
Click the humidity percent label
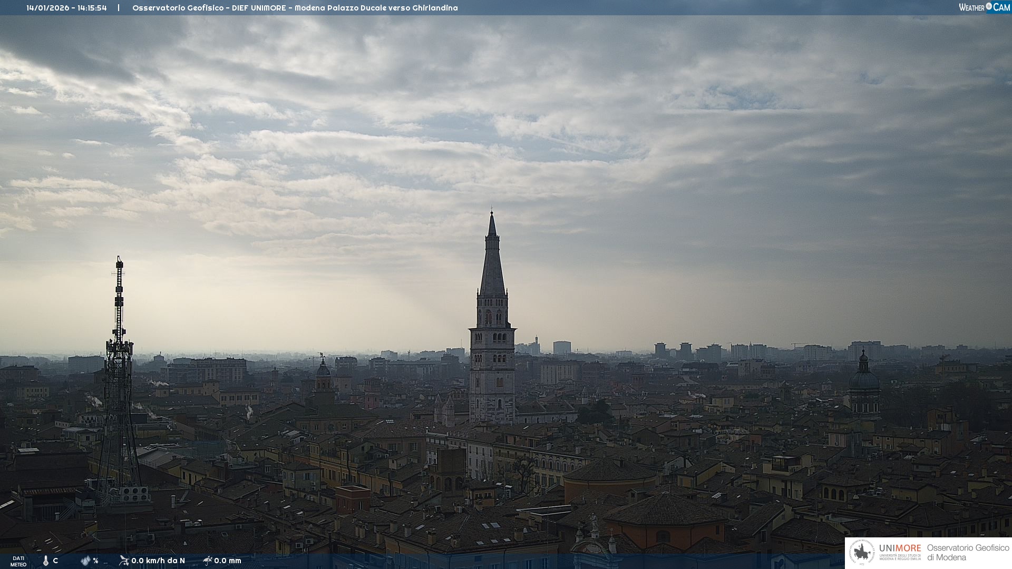[95, 561]
